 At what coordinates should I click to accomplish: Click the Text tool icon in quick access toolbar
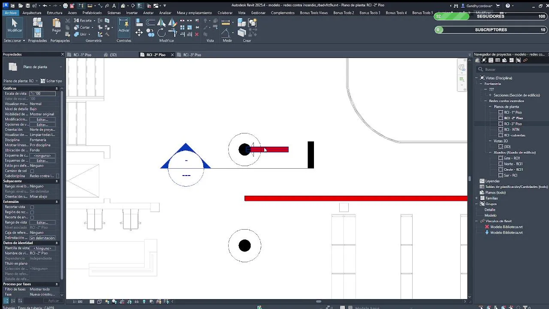point(114,6)
